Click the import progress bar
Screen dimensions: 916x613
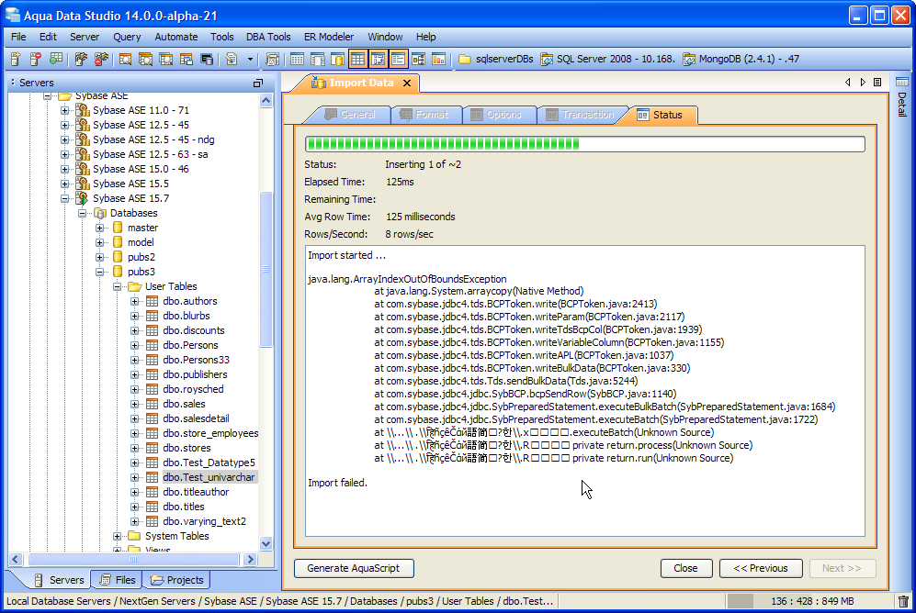(x=584, y=144)
